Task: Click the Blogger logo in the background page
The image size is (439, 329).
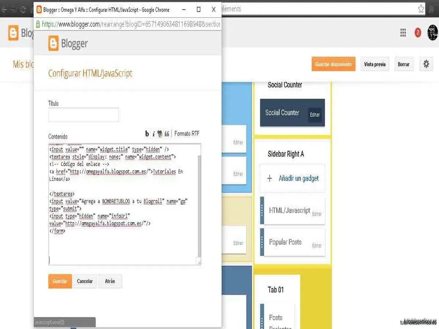Action: point(20,33)
